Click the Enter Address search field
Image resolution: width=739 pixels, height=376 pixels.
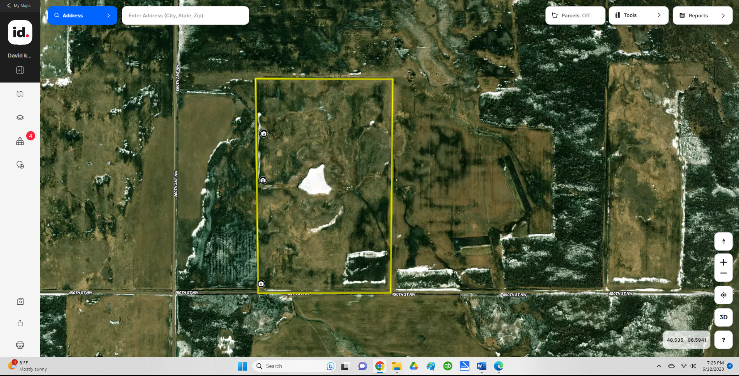pyautogui.click(x=186, y=15)
